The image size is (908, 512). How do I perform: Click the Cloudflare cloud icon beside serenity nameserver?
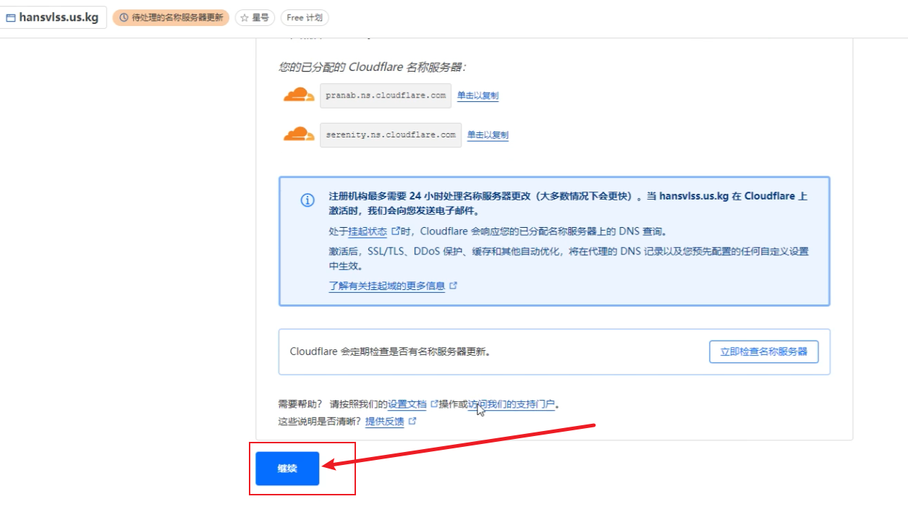coord(298,135)
